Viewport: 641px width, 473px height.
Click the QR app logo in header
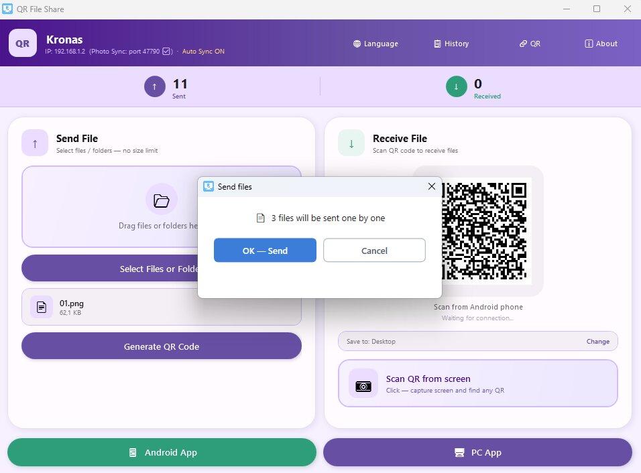click(x=23, y=43)
